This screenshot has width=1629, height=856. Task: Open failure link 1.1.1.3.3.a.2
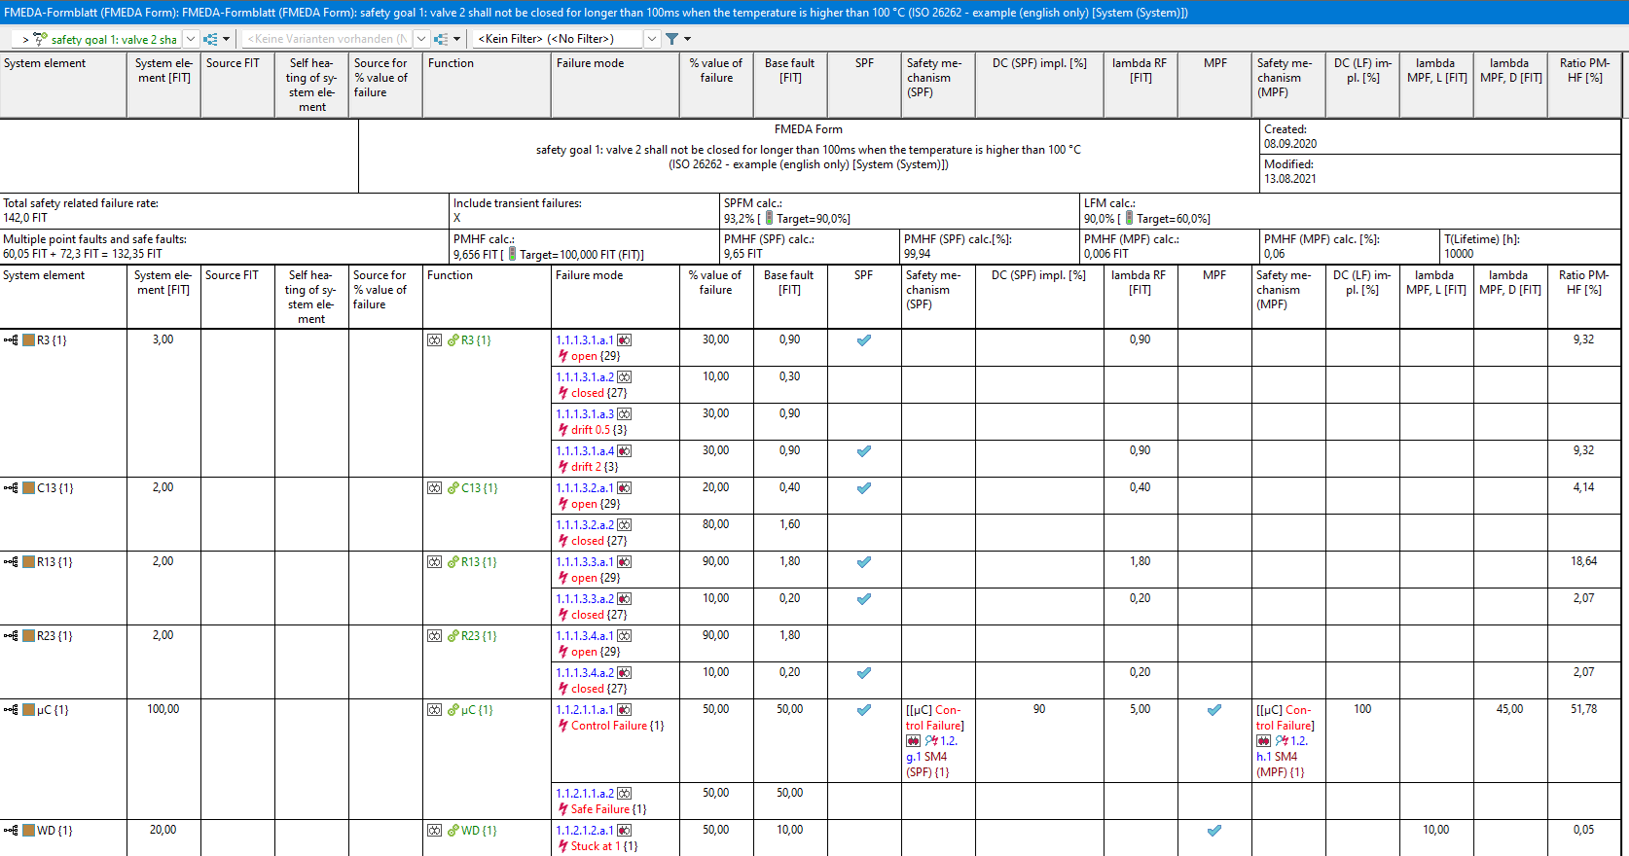point(585,599)
